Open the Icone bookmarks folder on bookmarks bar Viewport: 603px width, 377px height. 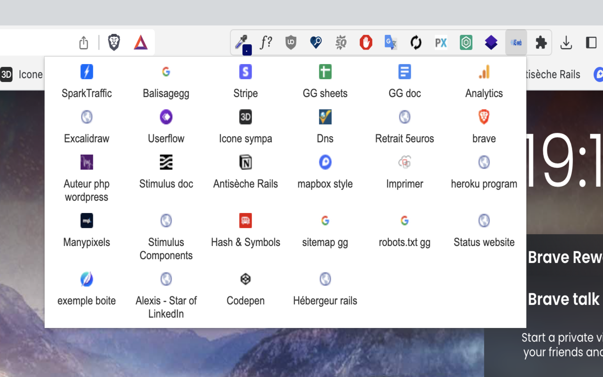point(21,74)
